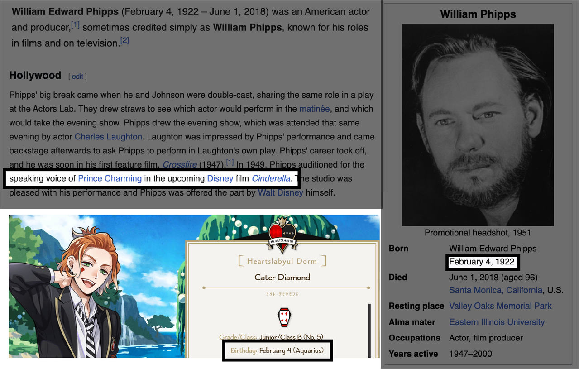Click the four of diamonds card icon
This screenshot has height=369, width=579.
[x=283, y=318]
